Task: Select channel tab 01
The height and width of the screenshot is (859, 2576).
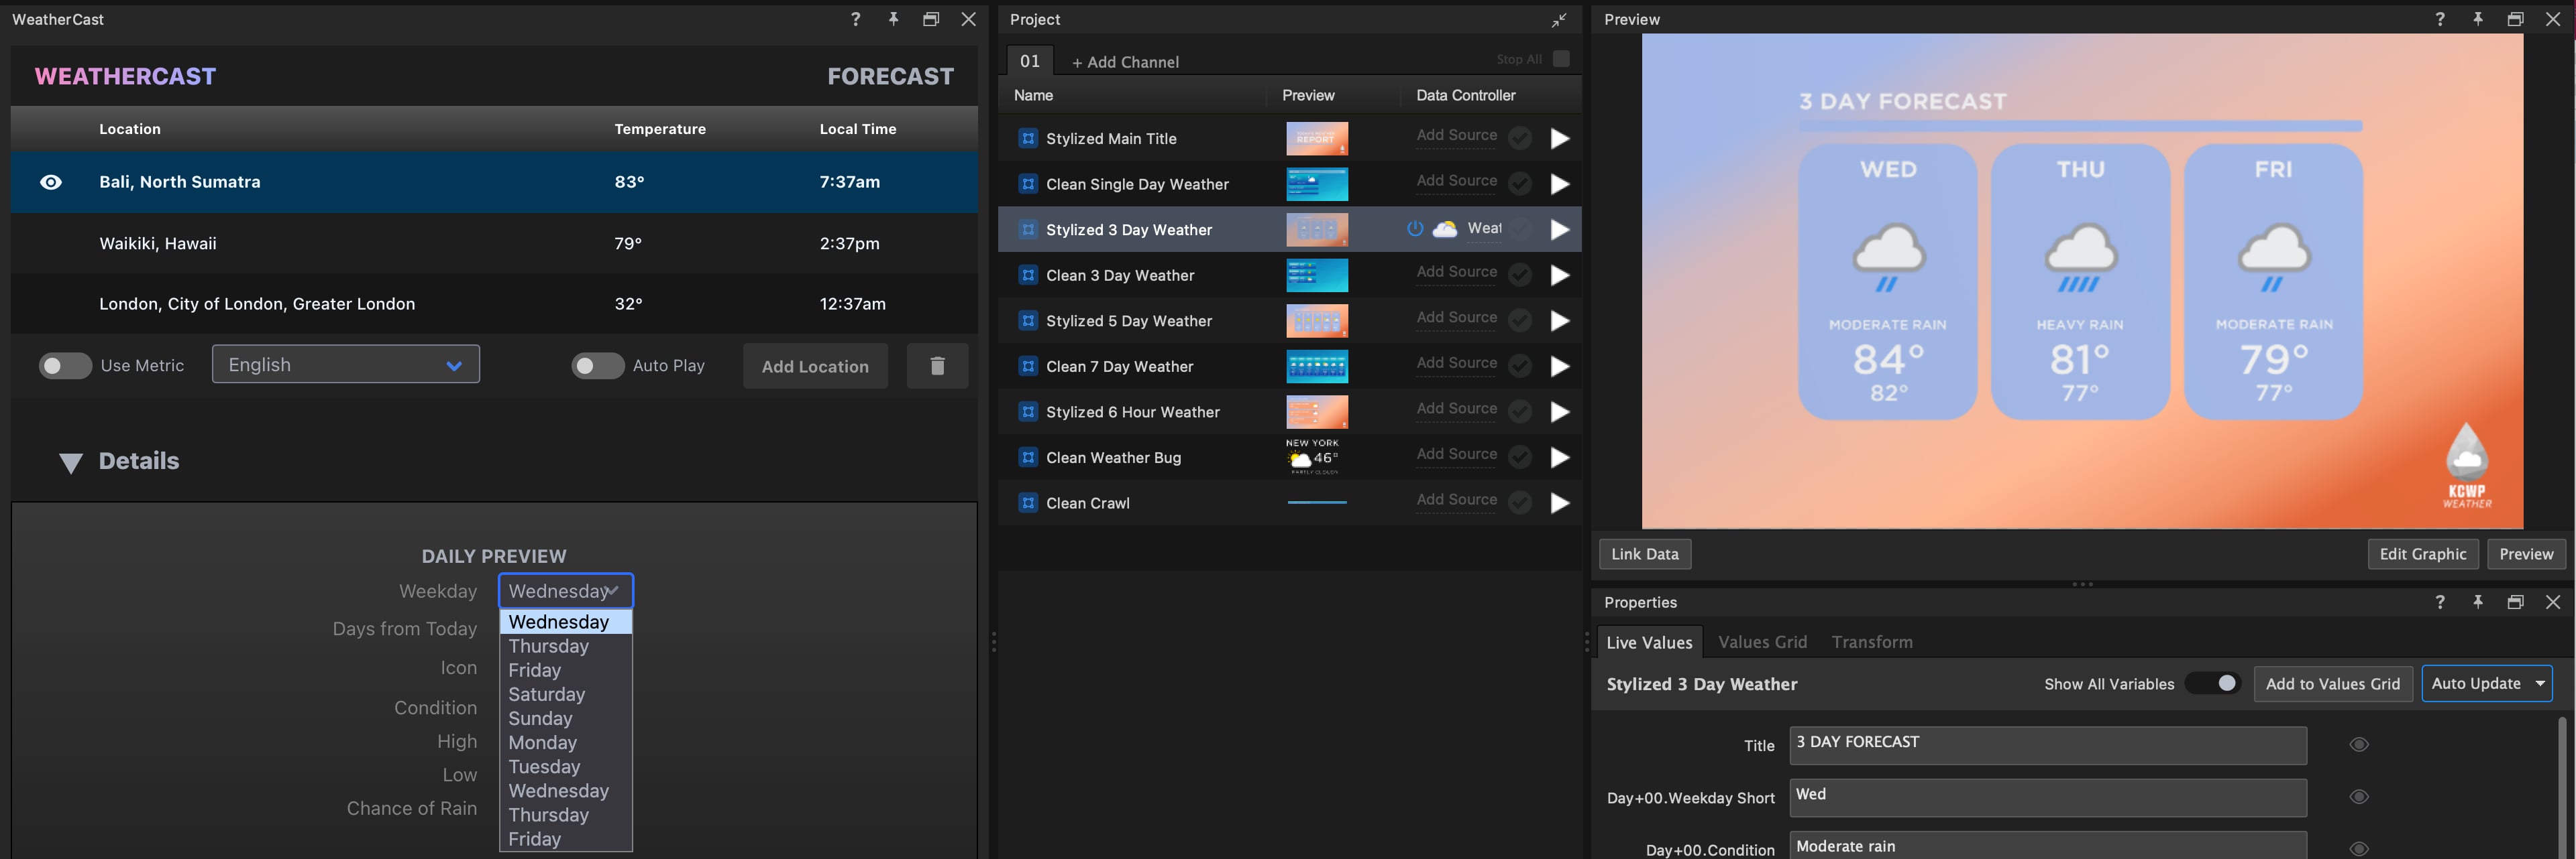Action: 1030,61
